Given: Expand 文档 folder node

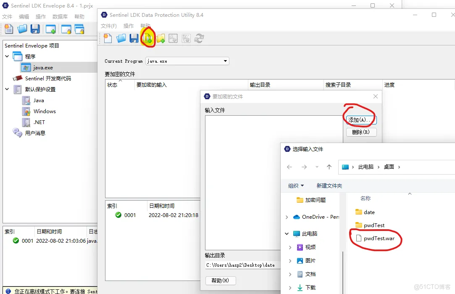Looking at the screenshot, I should point(290,274).
